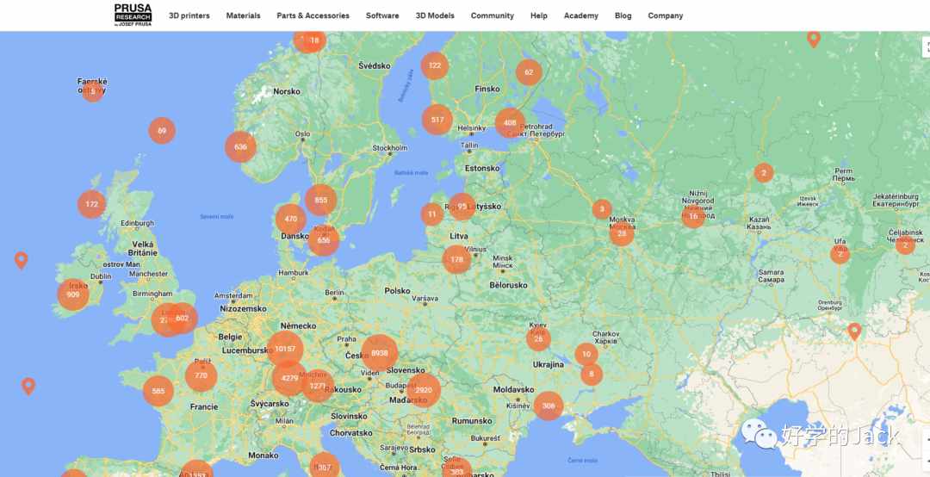Select the 602 cluster near London
This screenshot has width=930, height=477.
tap(182, 318)
